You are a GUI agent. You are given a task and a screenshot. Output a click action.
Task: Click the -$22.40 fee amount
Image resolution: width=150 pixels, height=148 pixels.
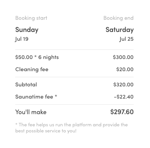(124, 97)
